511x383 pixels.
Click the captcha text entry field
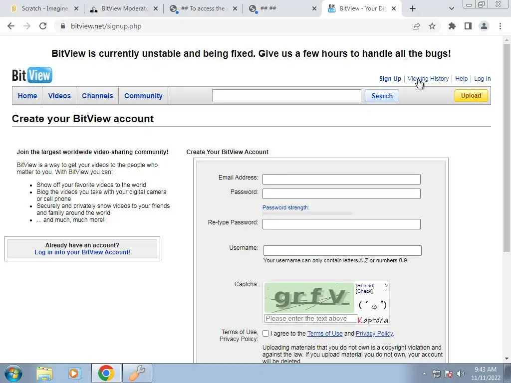click(311, 319)
